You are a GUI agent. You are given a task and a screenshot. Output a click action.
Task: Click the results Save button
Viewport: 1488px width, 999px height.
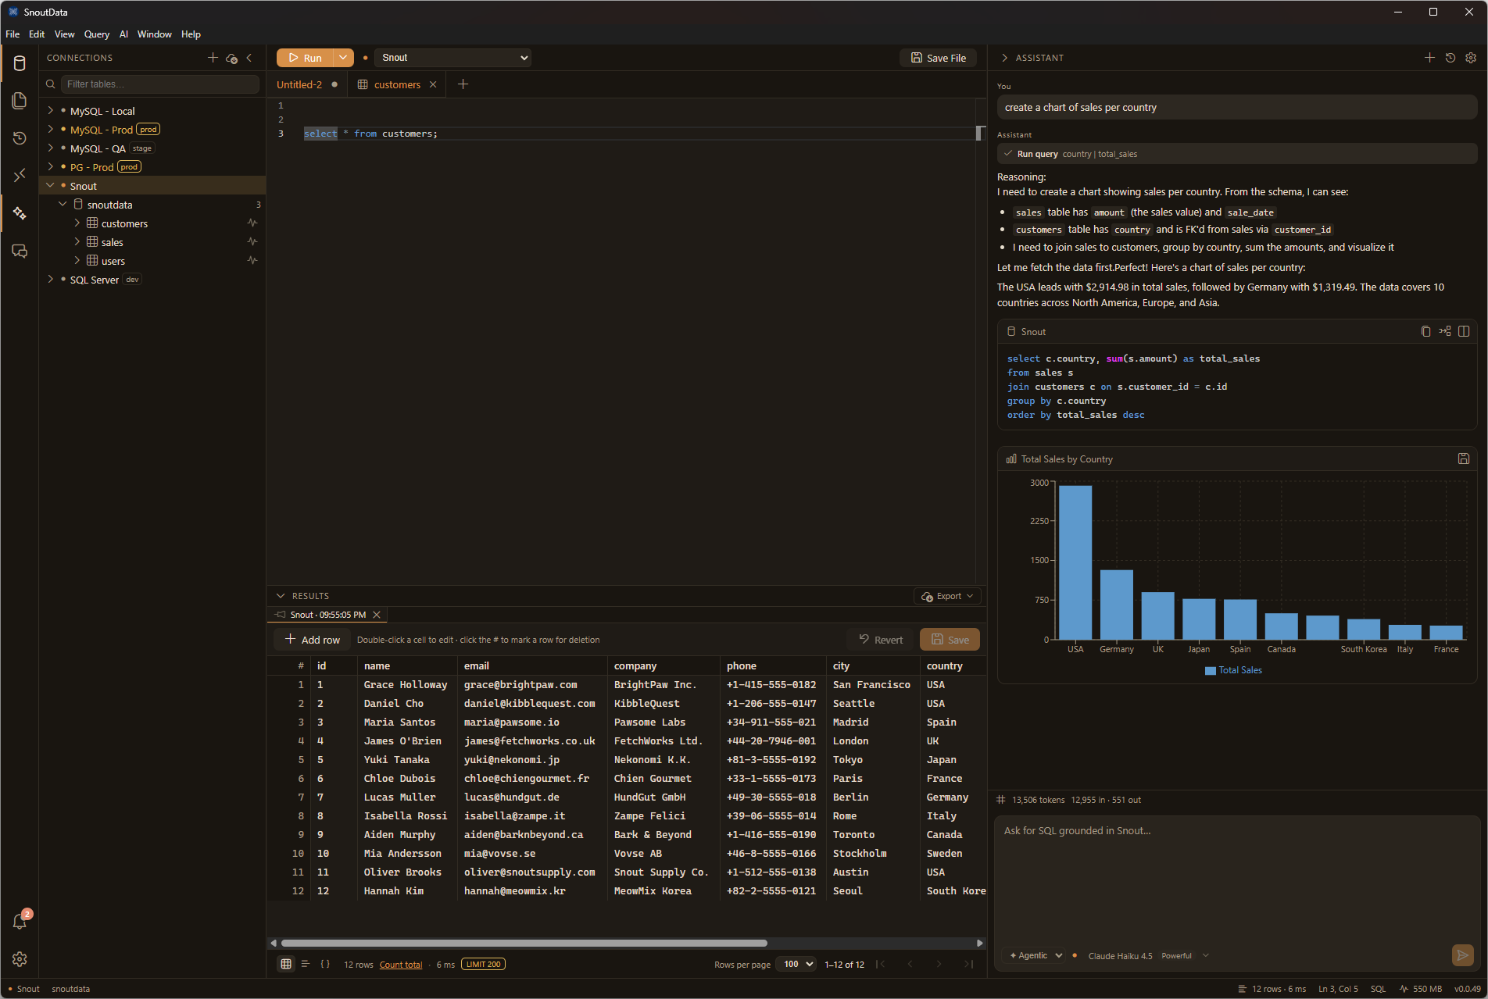pyautogui.click(x=950, y=640)
